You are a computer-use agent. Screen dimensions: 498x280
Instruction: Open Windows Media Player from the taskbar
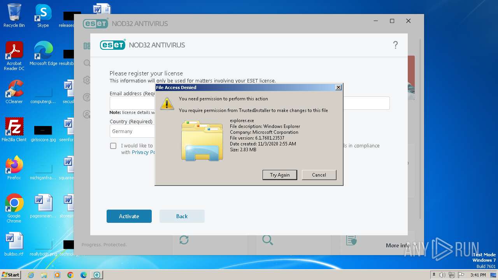point(57,275)
